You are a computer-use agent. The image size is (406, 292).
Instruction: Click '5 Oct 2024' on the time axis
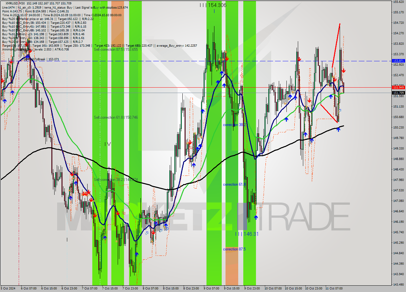click(x=8, y=289)
